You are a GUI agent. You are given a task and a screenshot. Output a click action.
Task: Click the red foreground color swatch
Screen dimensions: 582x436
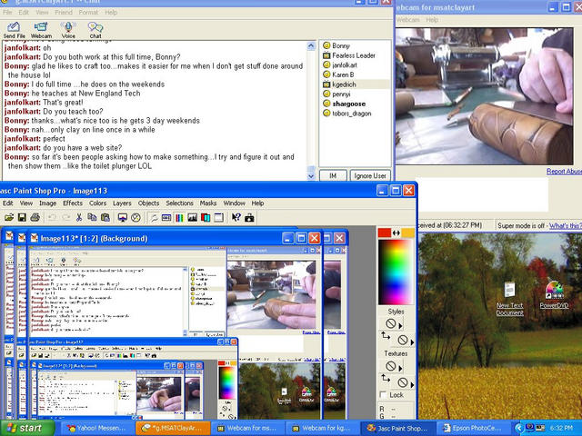[x=384, y=233]
